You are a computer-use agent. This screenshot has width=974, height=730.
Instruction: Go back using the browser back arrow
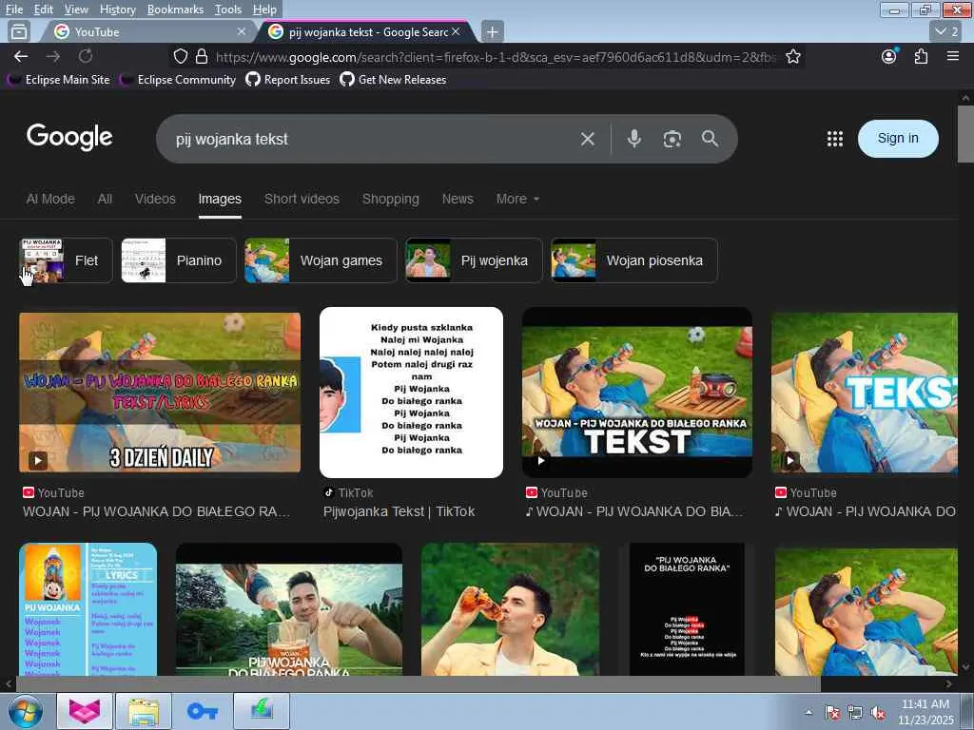(21, 56)
